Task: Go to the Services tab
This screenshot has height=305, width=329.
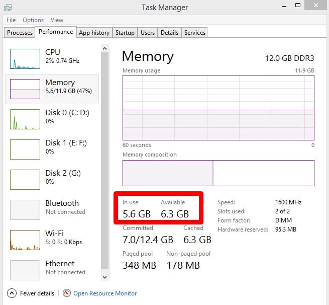Action: [194, 33]
